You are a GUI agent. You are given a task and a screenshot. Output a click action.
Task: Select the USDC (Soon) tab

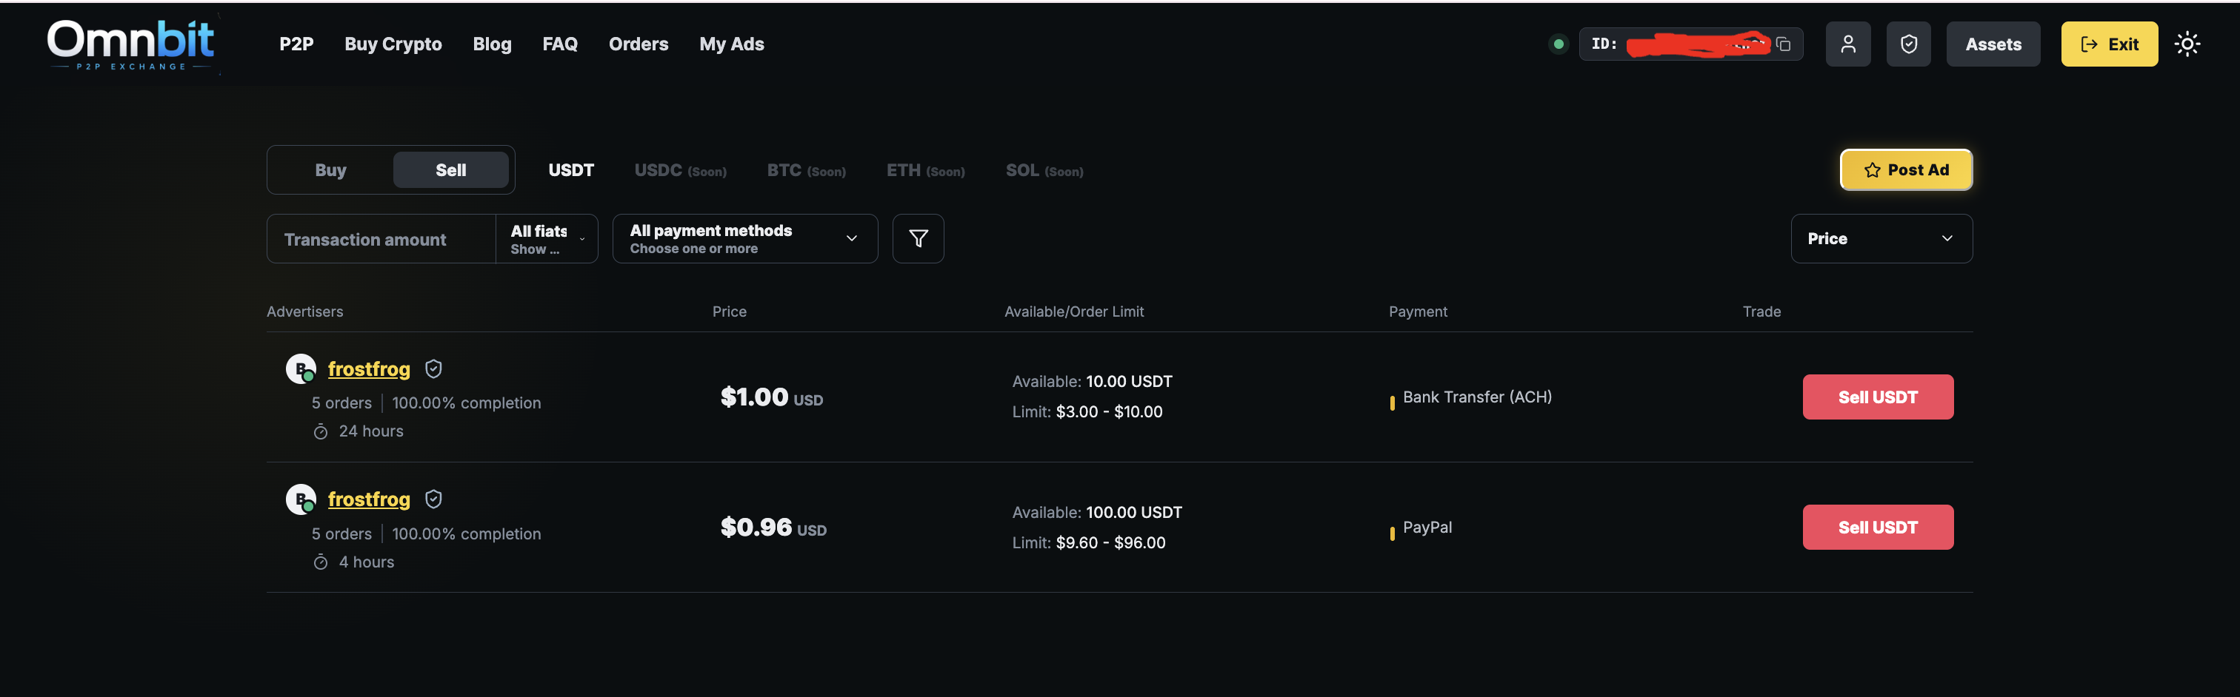[x=680, y=170]
